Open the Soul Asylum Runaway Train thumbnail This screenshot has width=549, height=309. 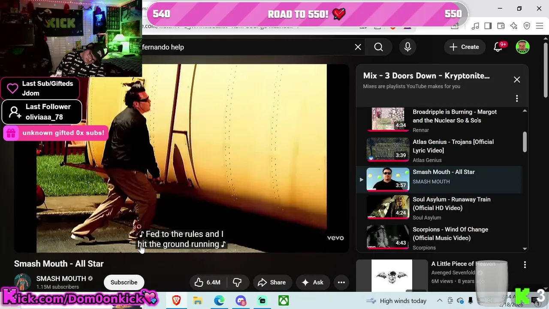388,207
